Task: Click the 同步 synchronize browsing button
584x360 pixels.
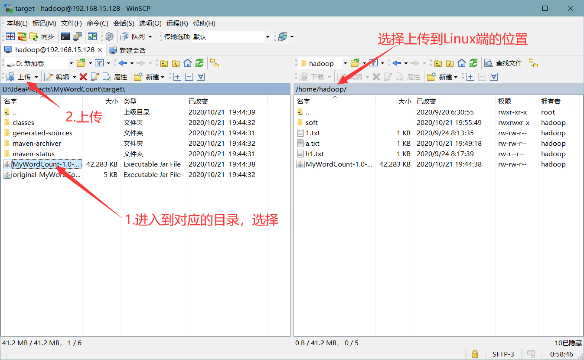Action: tap(42, 37)
